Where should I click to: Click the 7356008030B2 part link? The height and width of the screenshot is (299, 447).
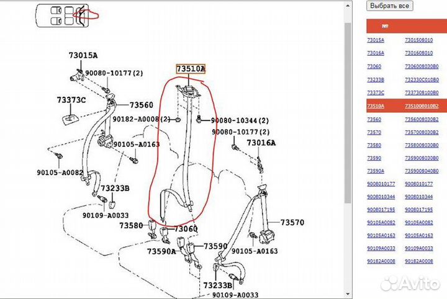422,119
